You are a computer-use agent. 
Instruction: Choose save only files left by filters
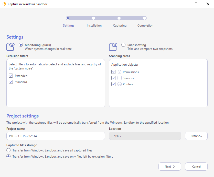[8, 157]
